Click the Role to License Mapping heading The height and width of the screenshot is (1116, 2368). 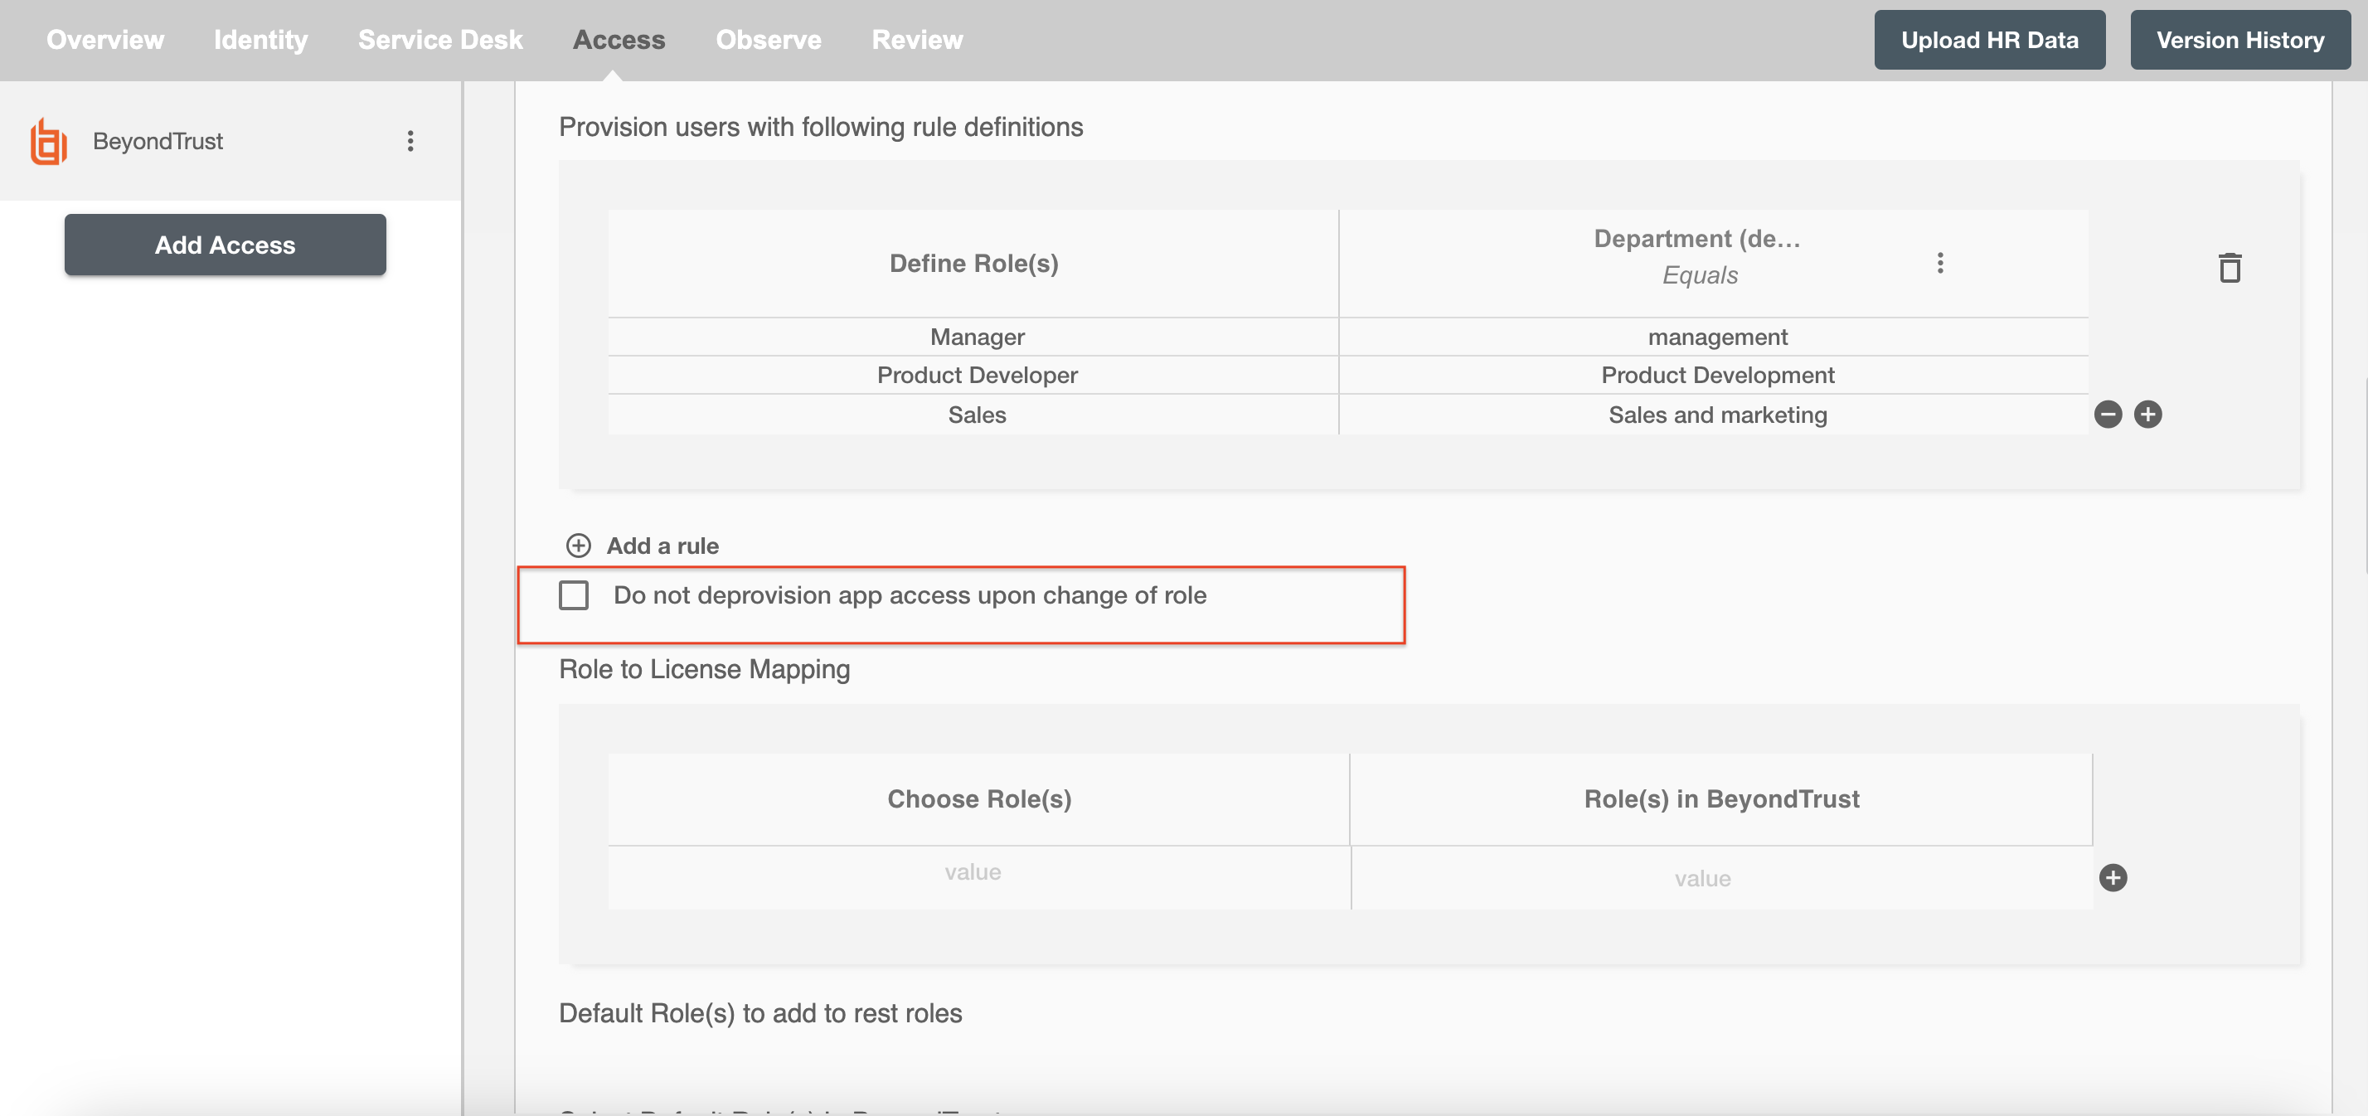(x=704, y=669)
